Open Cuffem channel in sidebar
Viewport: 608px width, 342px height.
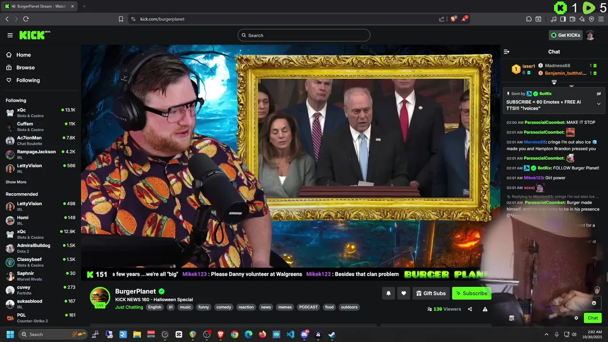(x=40, y=126)
